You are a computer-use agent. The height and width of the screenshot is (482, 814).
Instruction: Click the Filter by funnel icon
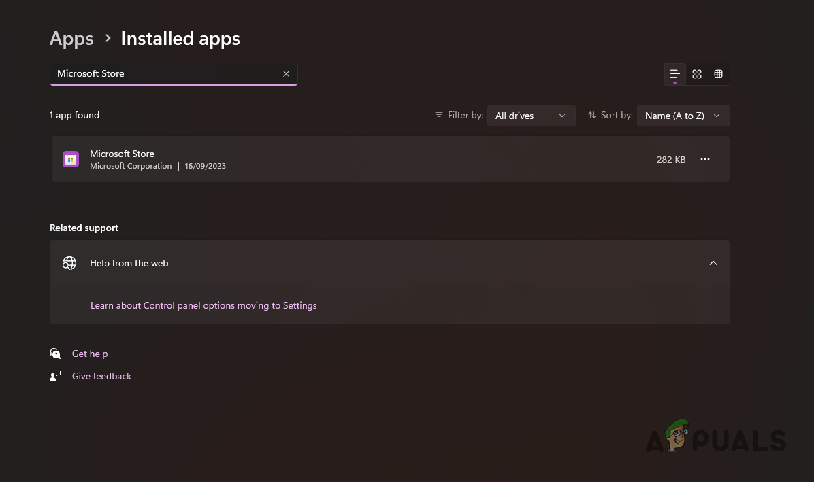click(x=439, y=115)
